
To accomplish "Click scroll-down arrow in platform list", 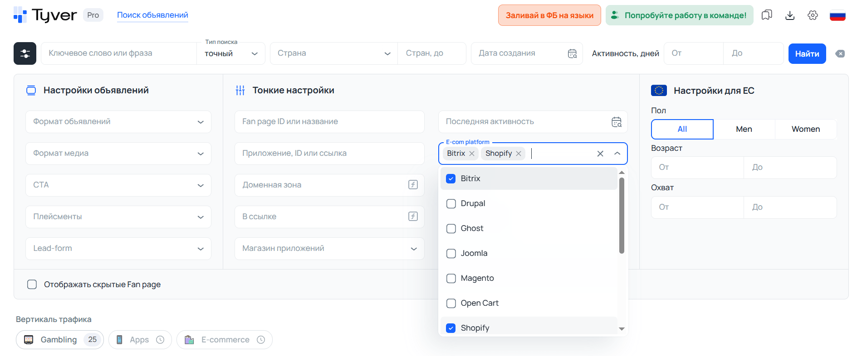I will click(x=622, y=329).
